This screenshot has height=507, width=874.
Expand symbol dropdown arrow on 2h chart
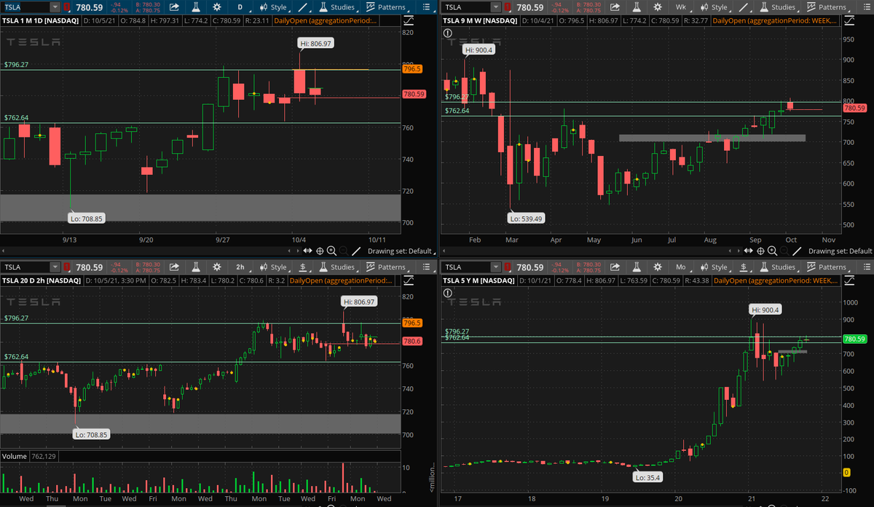click(x=55, y=267)
